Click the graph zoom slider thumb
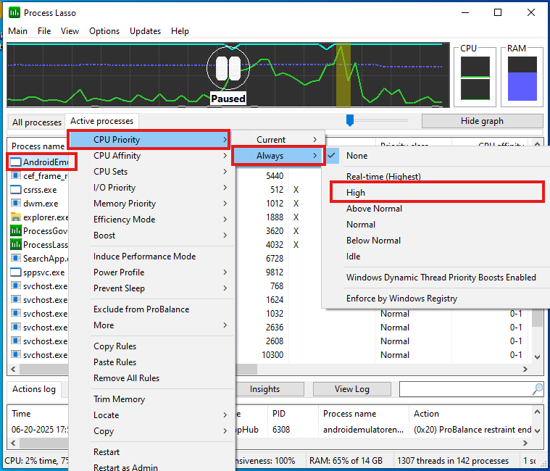Image resolution: width=550 pixels, height=471 pixels. (x=350, y=120)
